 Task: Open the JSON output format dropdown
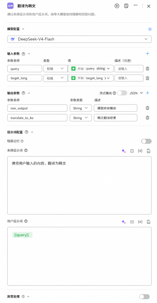click(136, 93)
